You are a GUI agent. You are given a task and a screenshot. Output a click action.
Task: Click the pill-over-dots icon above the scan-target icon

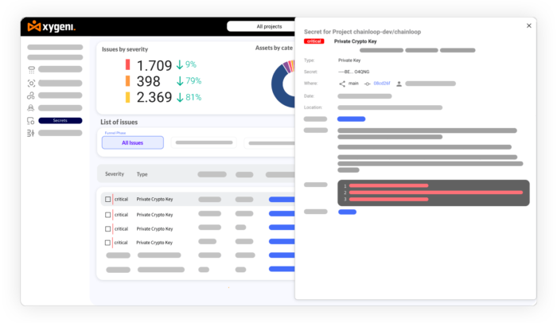coord(31,70)
